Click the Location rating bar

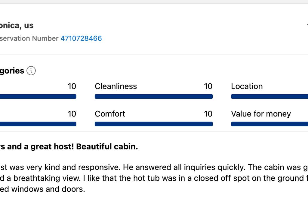click(269, 96)
